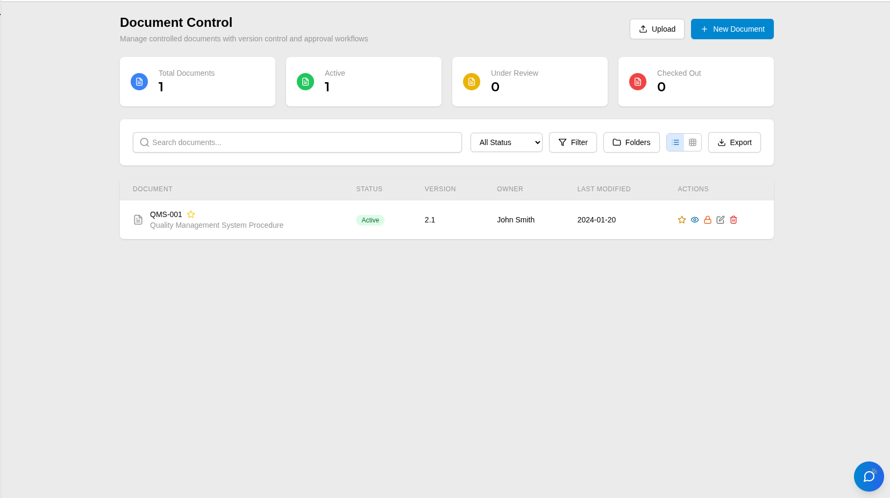Favorite document QMS-001 with the star icon
This screenshot has height=498, width=890.
click(682, 220)
